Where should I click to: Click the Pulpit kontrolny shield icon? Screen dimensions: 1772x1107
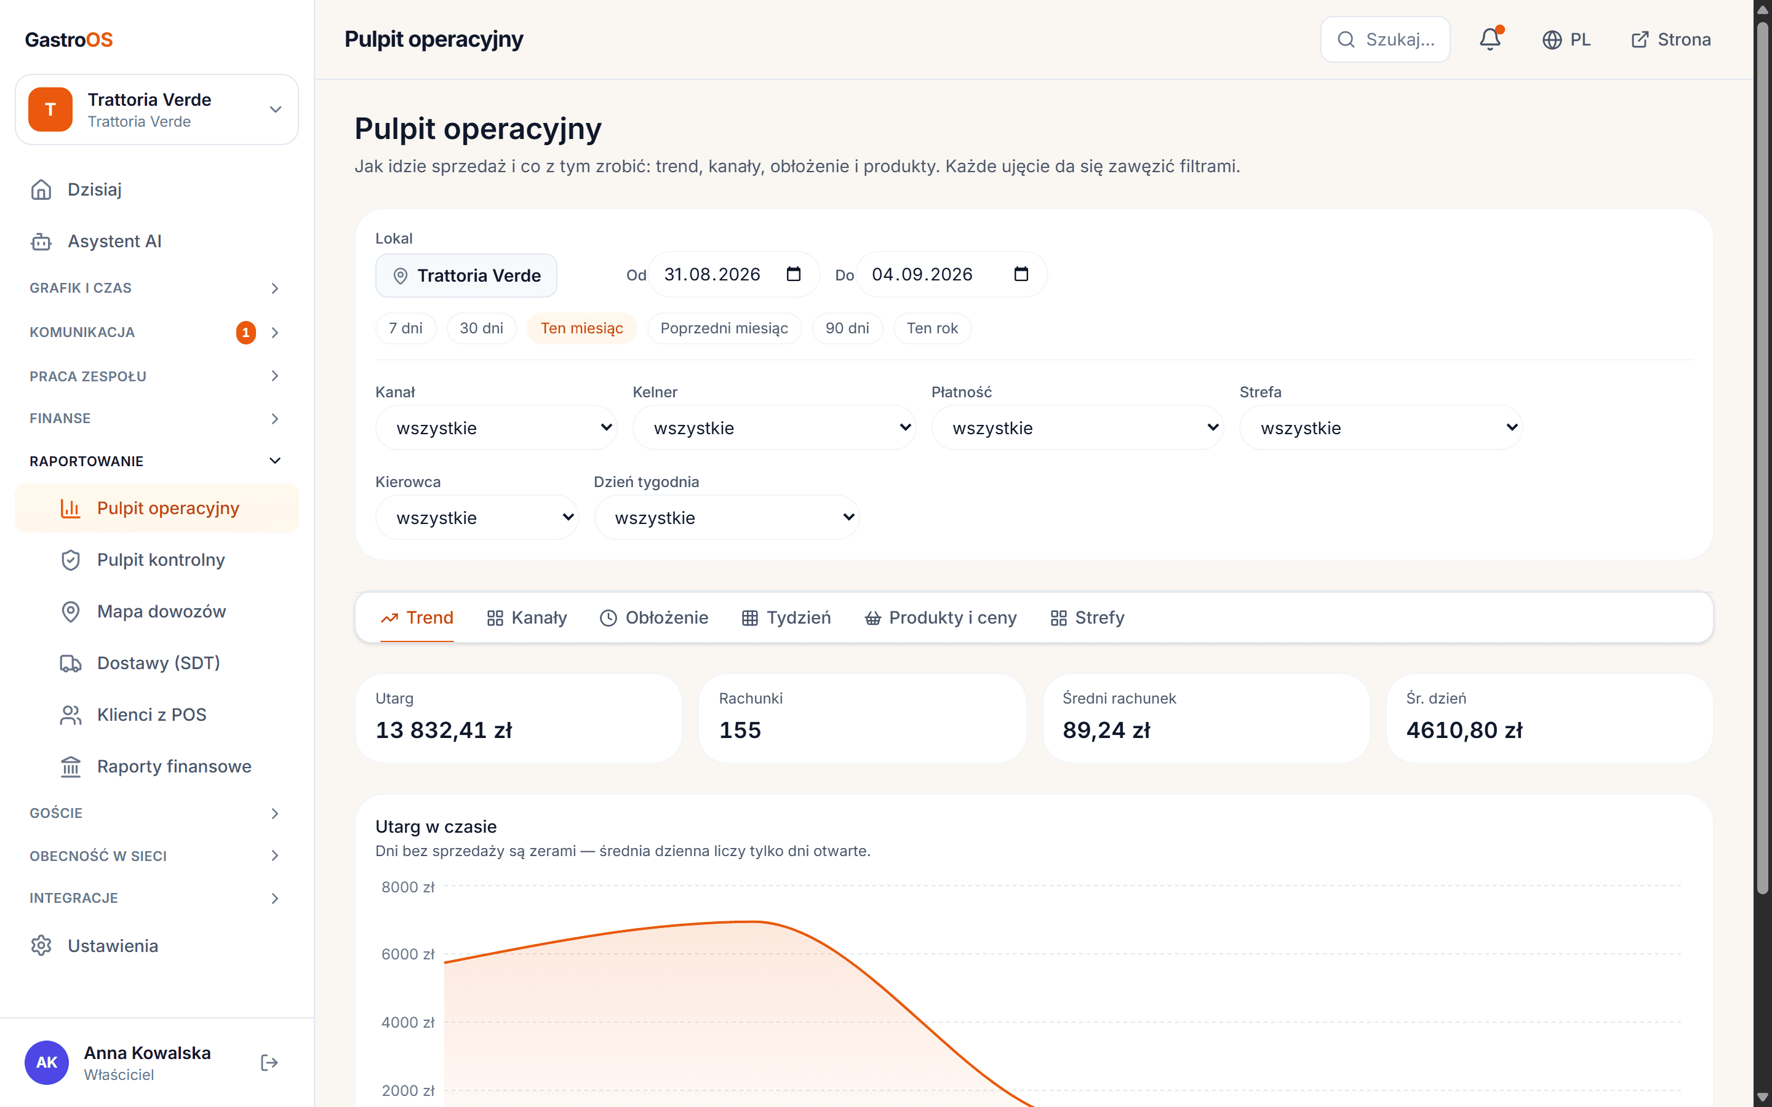[x=70, y=560]
